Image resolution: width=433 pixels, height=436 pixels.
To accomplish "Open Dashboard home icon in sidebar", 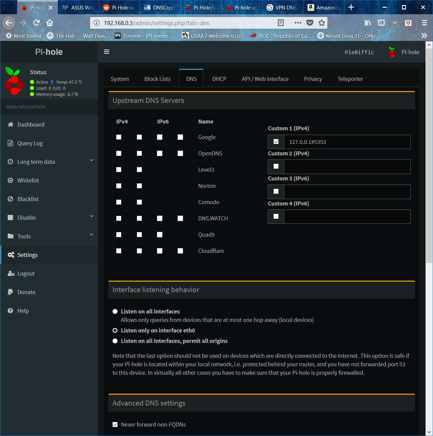I will tap(10, 125).
